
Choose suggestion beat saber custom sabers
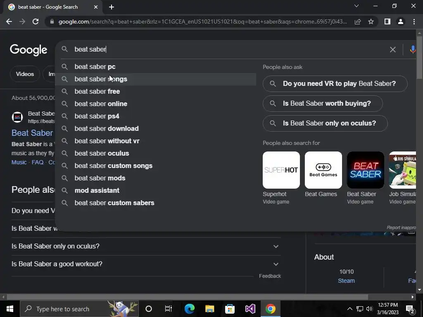click(x=156, y=203)
